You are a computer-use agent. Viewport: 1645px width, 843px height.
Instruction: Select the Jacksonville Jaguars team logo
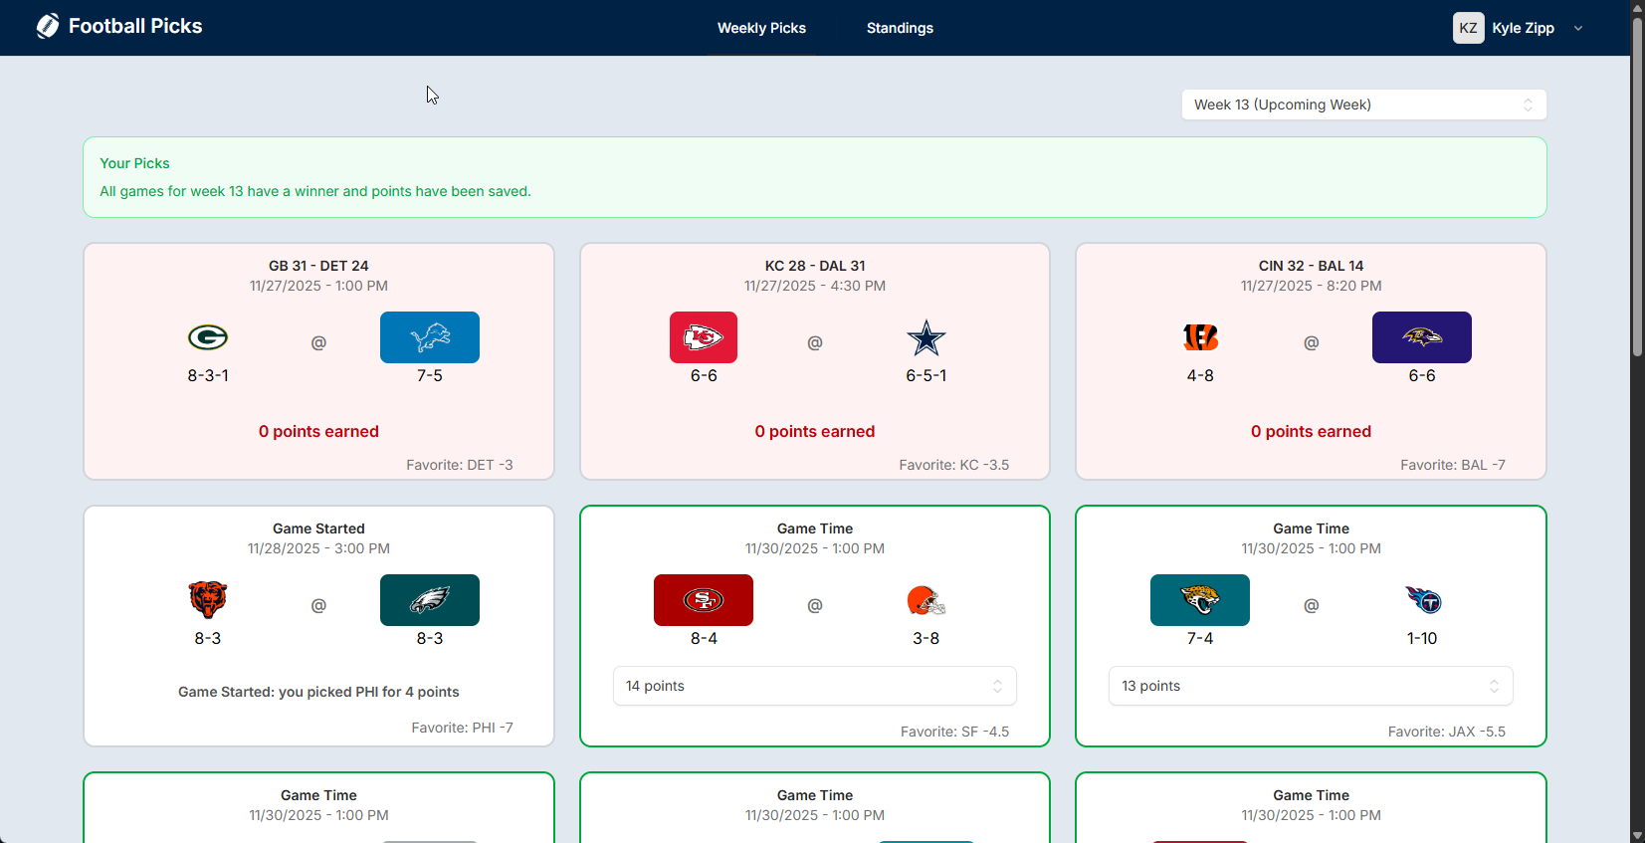click(1199, 600)
